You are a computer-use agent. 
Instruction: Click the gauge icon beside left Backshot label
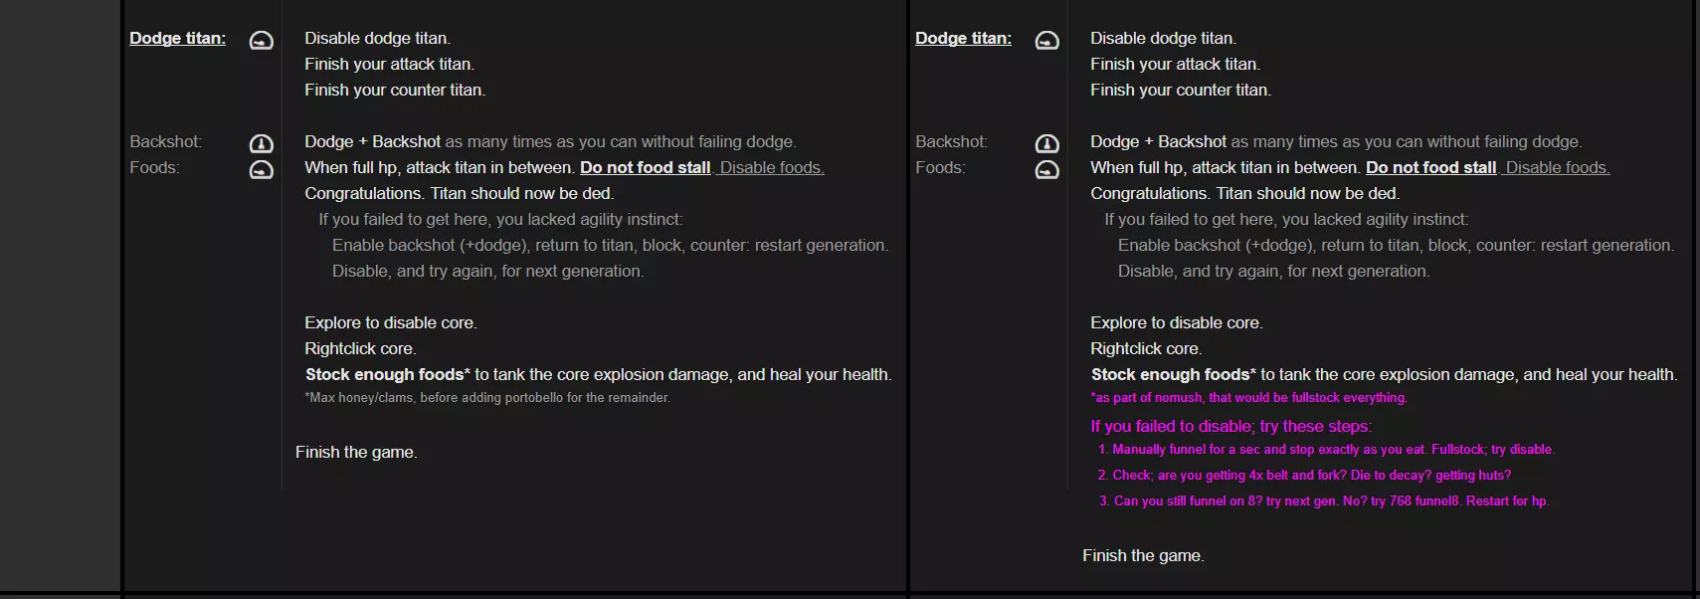pyautogui.click(x=261, y=143)
